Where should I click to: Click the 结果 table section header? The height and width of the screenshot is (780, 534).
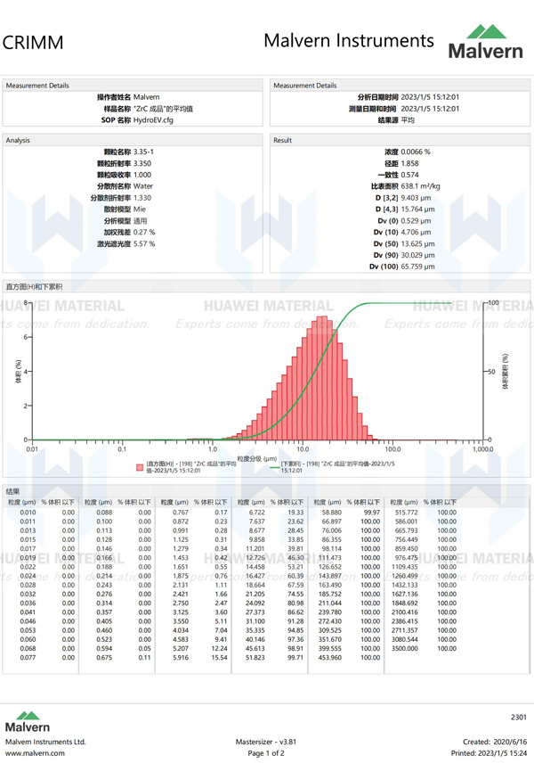(x=13, y=491)
